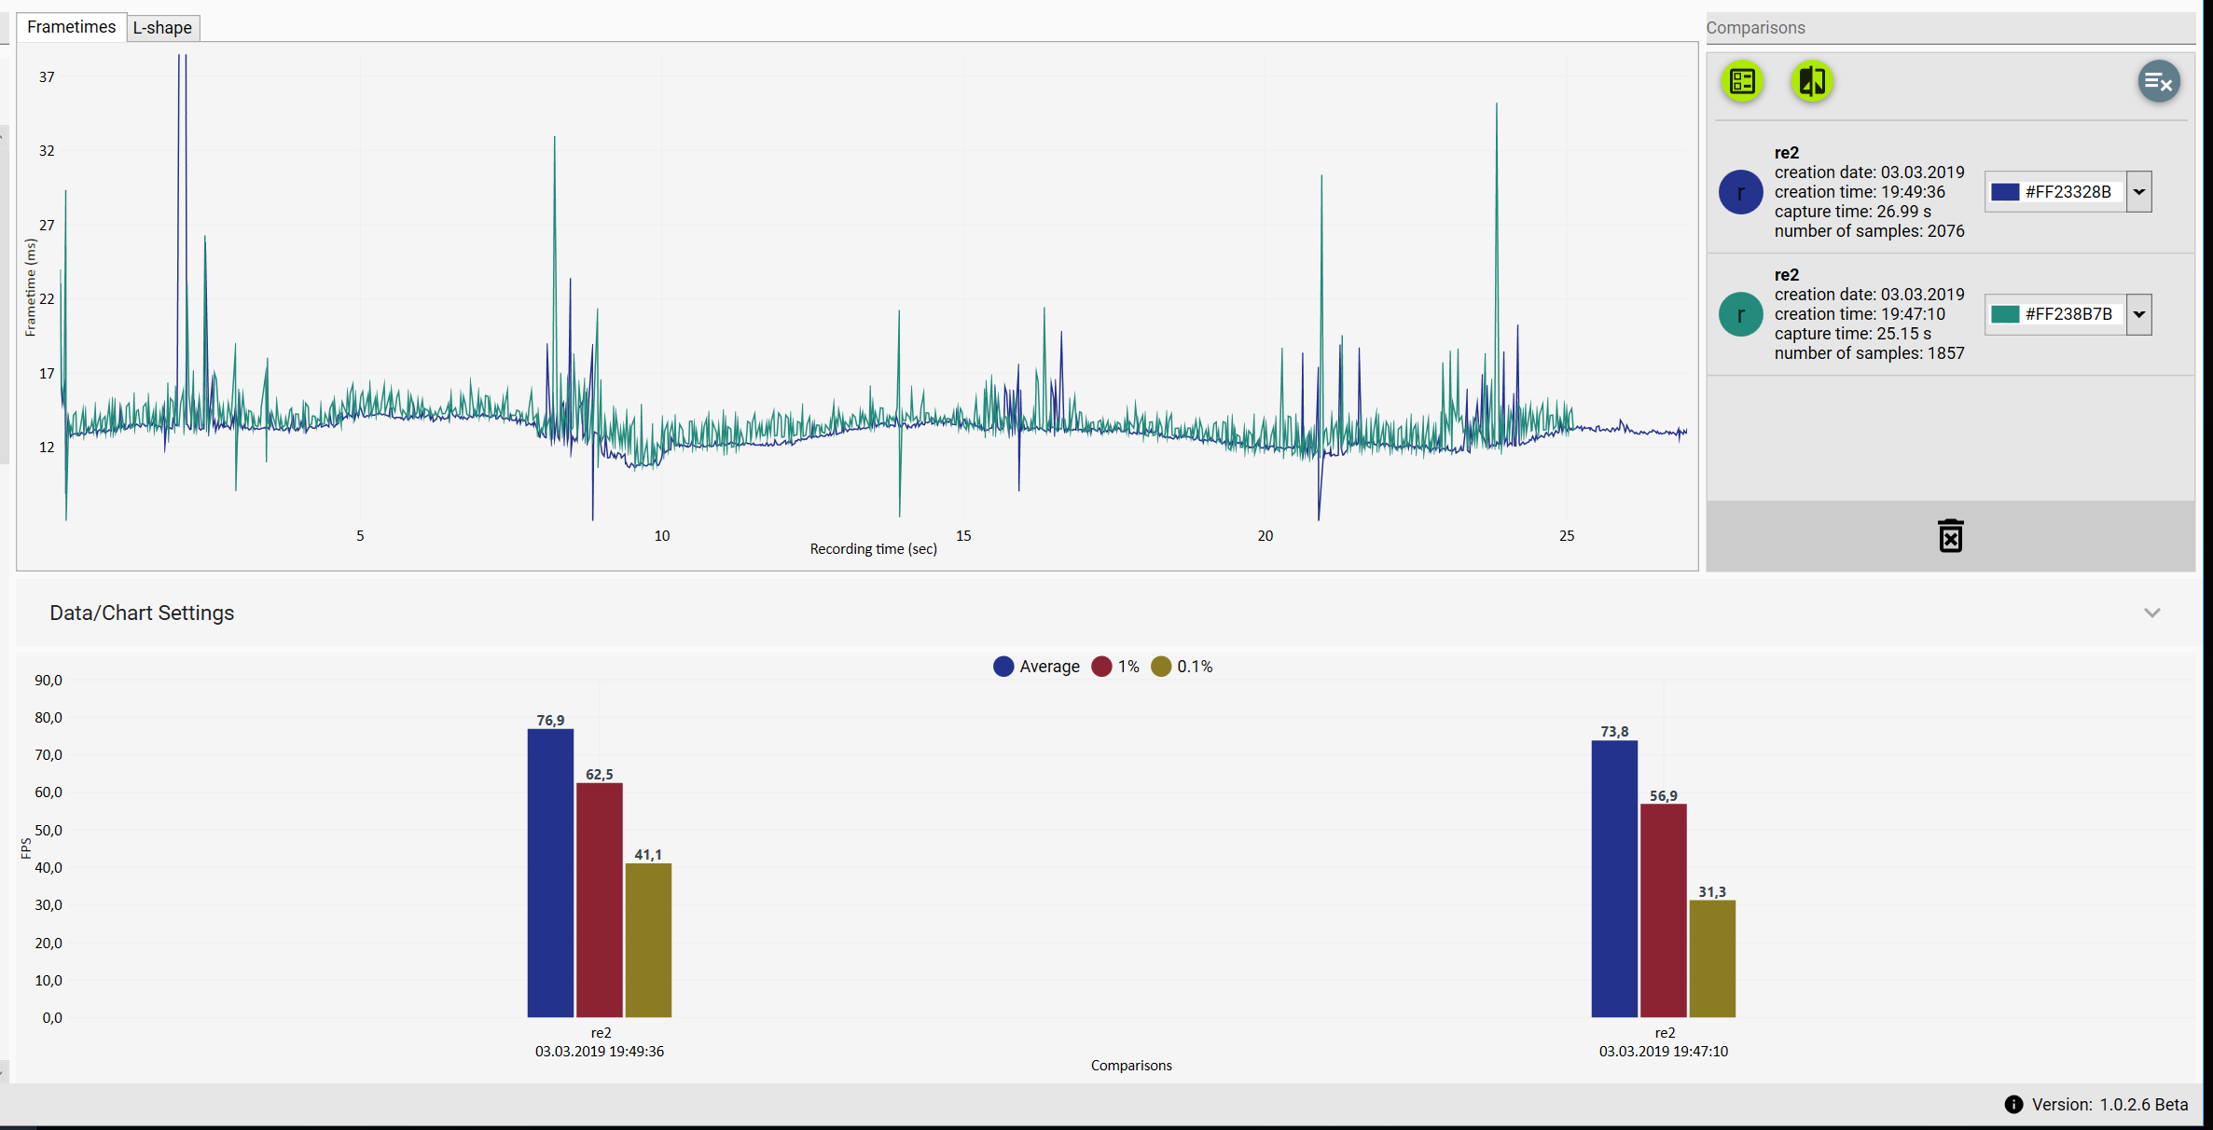
Task: Select the Frametimes tab
Action: click(x=71, y=27)
